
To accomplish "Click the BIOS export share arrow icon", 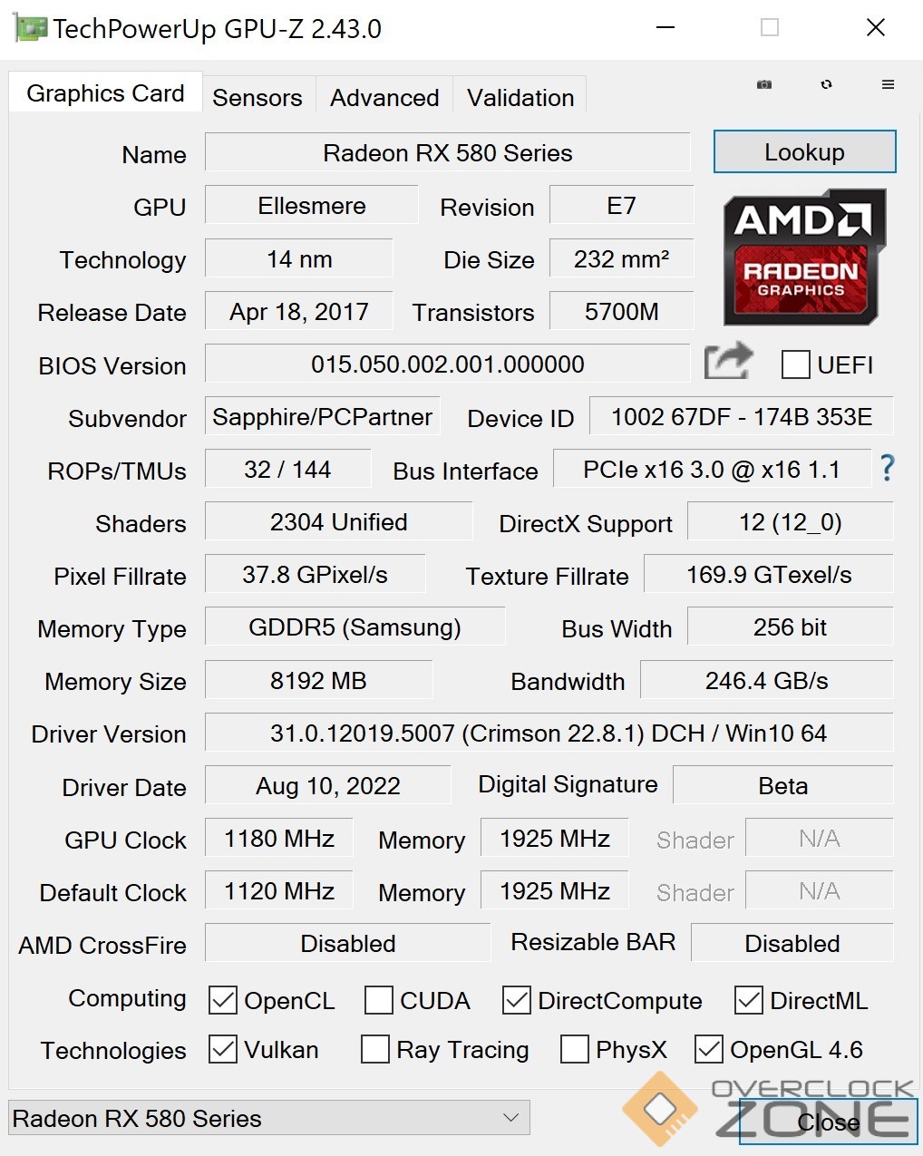I will click(729, 362).
